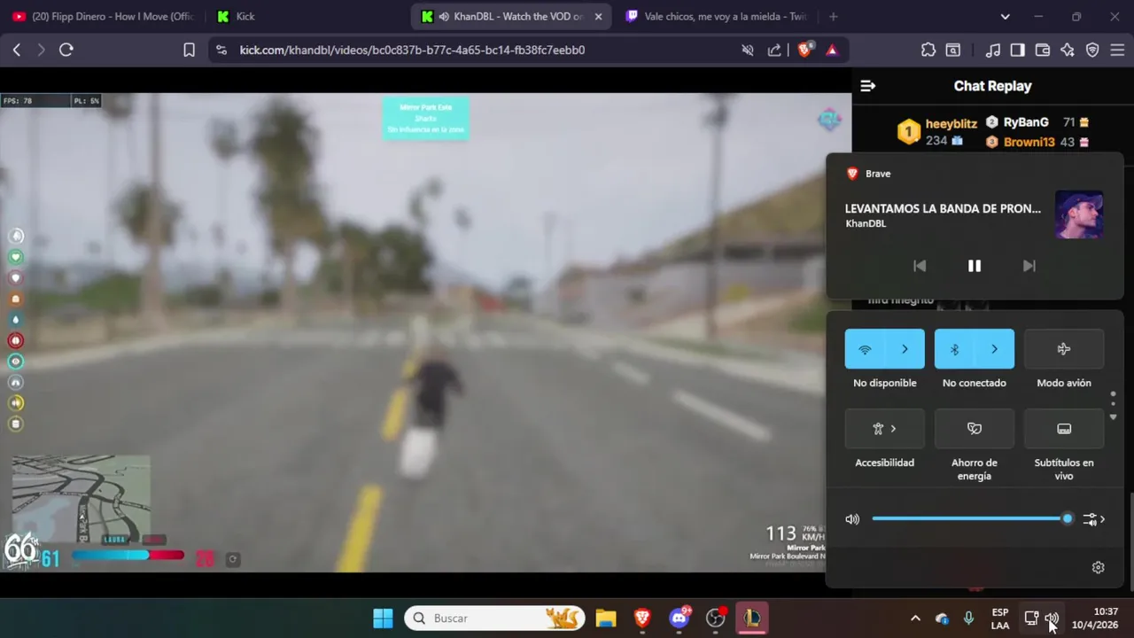Image resolution: width=1134 pixels, height=638 pixels.
Task: Open Brave from the taskbar
Action: click(642, 618)
